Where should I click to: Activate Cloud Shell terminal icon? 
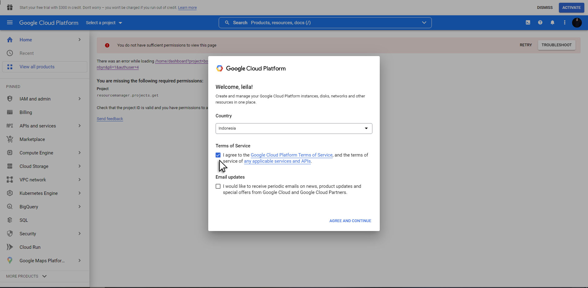pos(528,23)
